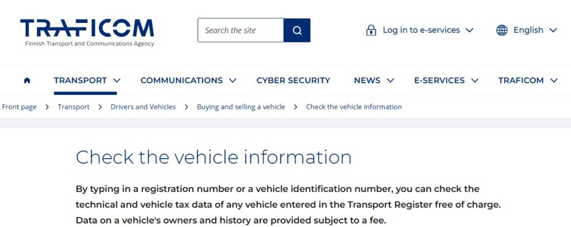Go to Buying and selling a vehicle breadcrumb
This screenshot has height=227, width=571.
(241, 107)
